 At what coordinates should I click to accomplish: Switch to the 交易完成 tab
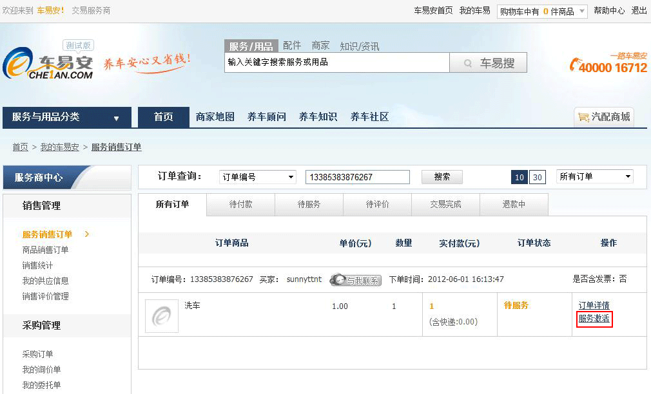click(x=445, y=205)
